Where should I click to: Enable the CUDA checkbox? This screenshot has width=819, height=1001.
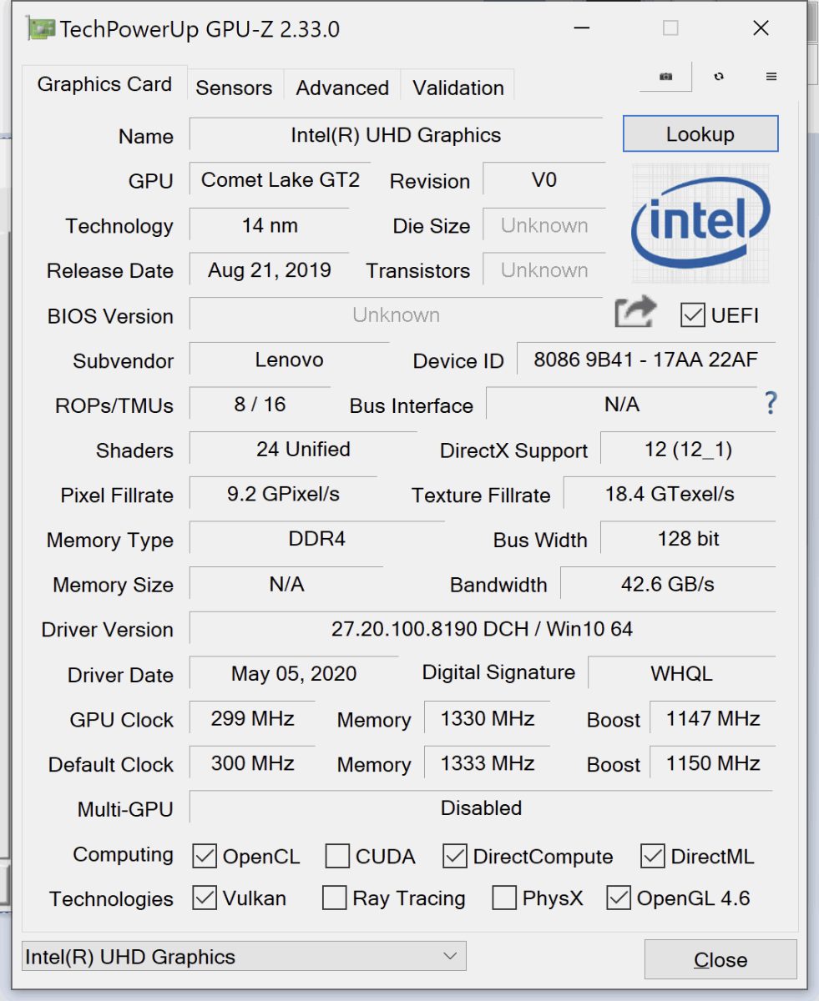click(337, 856)
